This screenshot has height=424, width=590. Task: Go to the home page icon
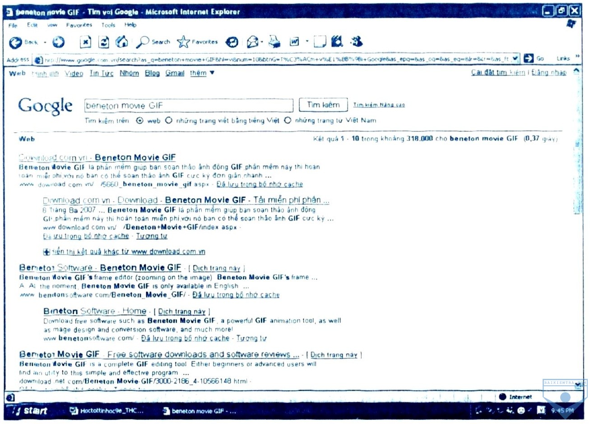click(x=122, y=42)
